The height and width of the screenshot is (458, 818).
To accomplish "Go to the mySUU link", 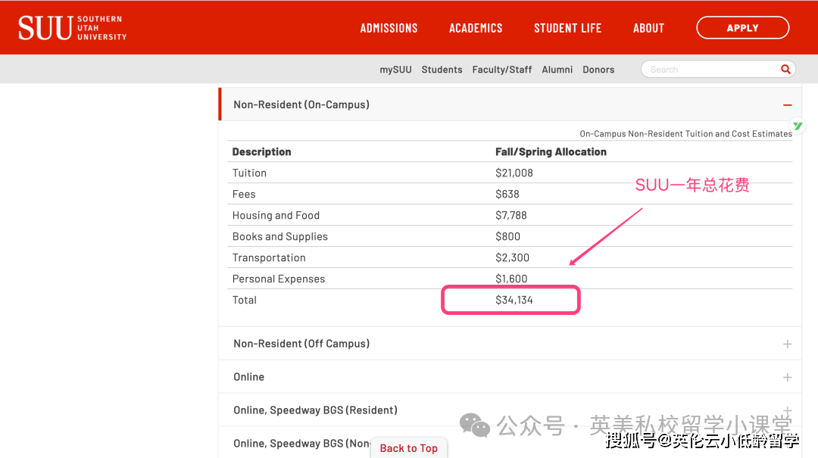I will tap(395, 70).
